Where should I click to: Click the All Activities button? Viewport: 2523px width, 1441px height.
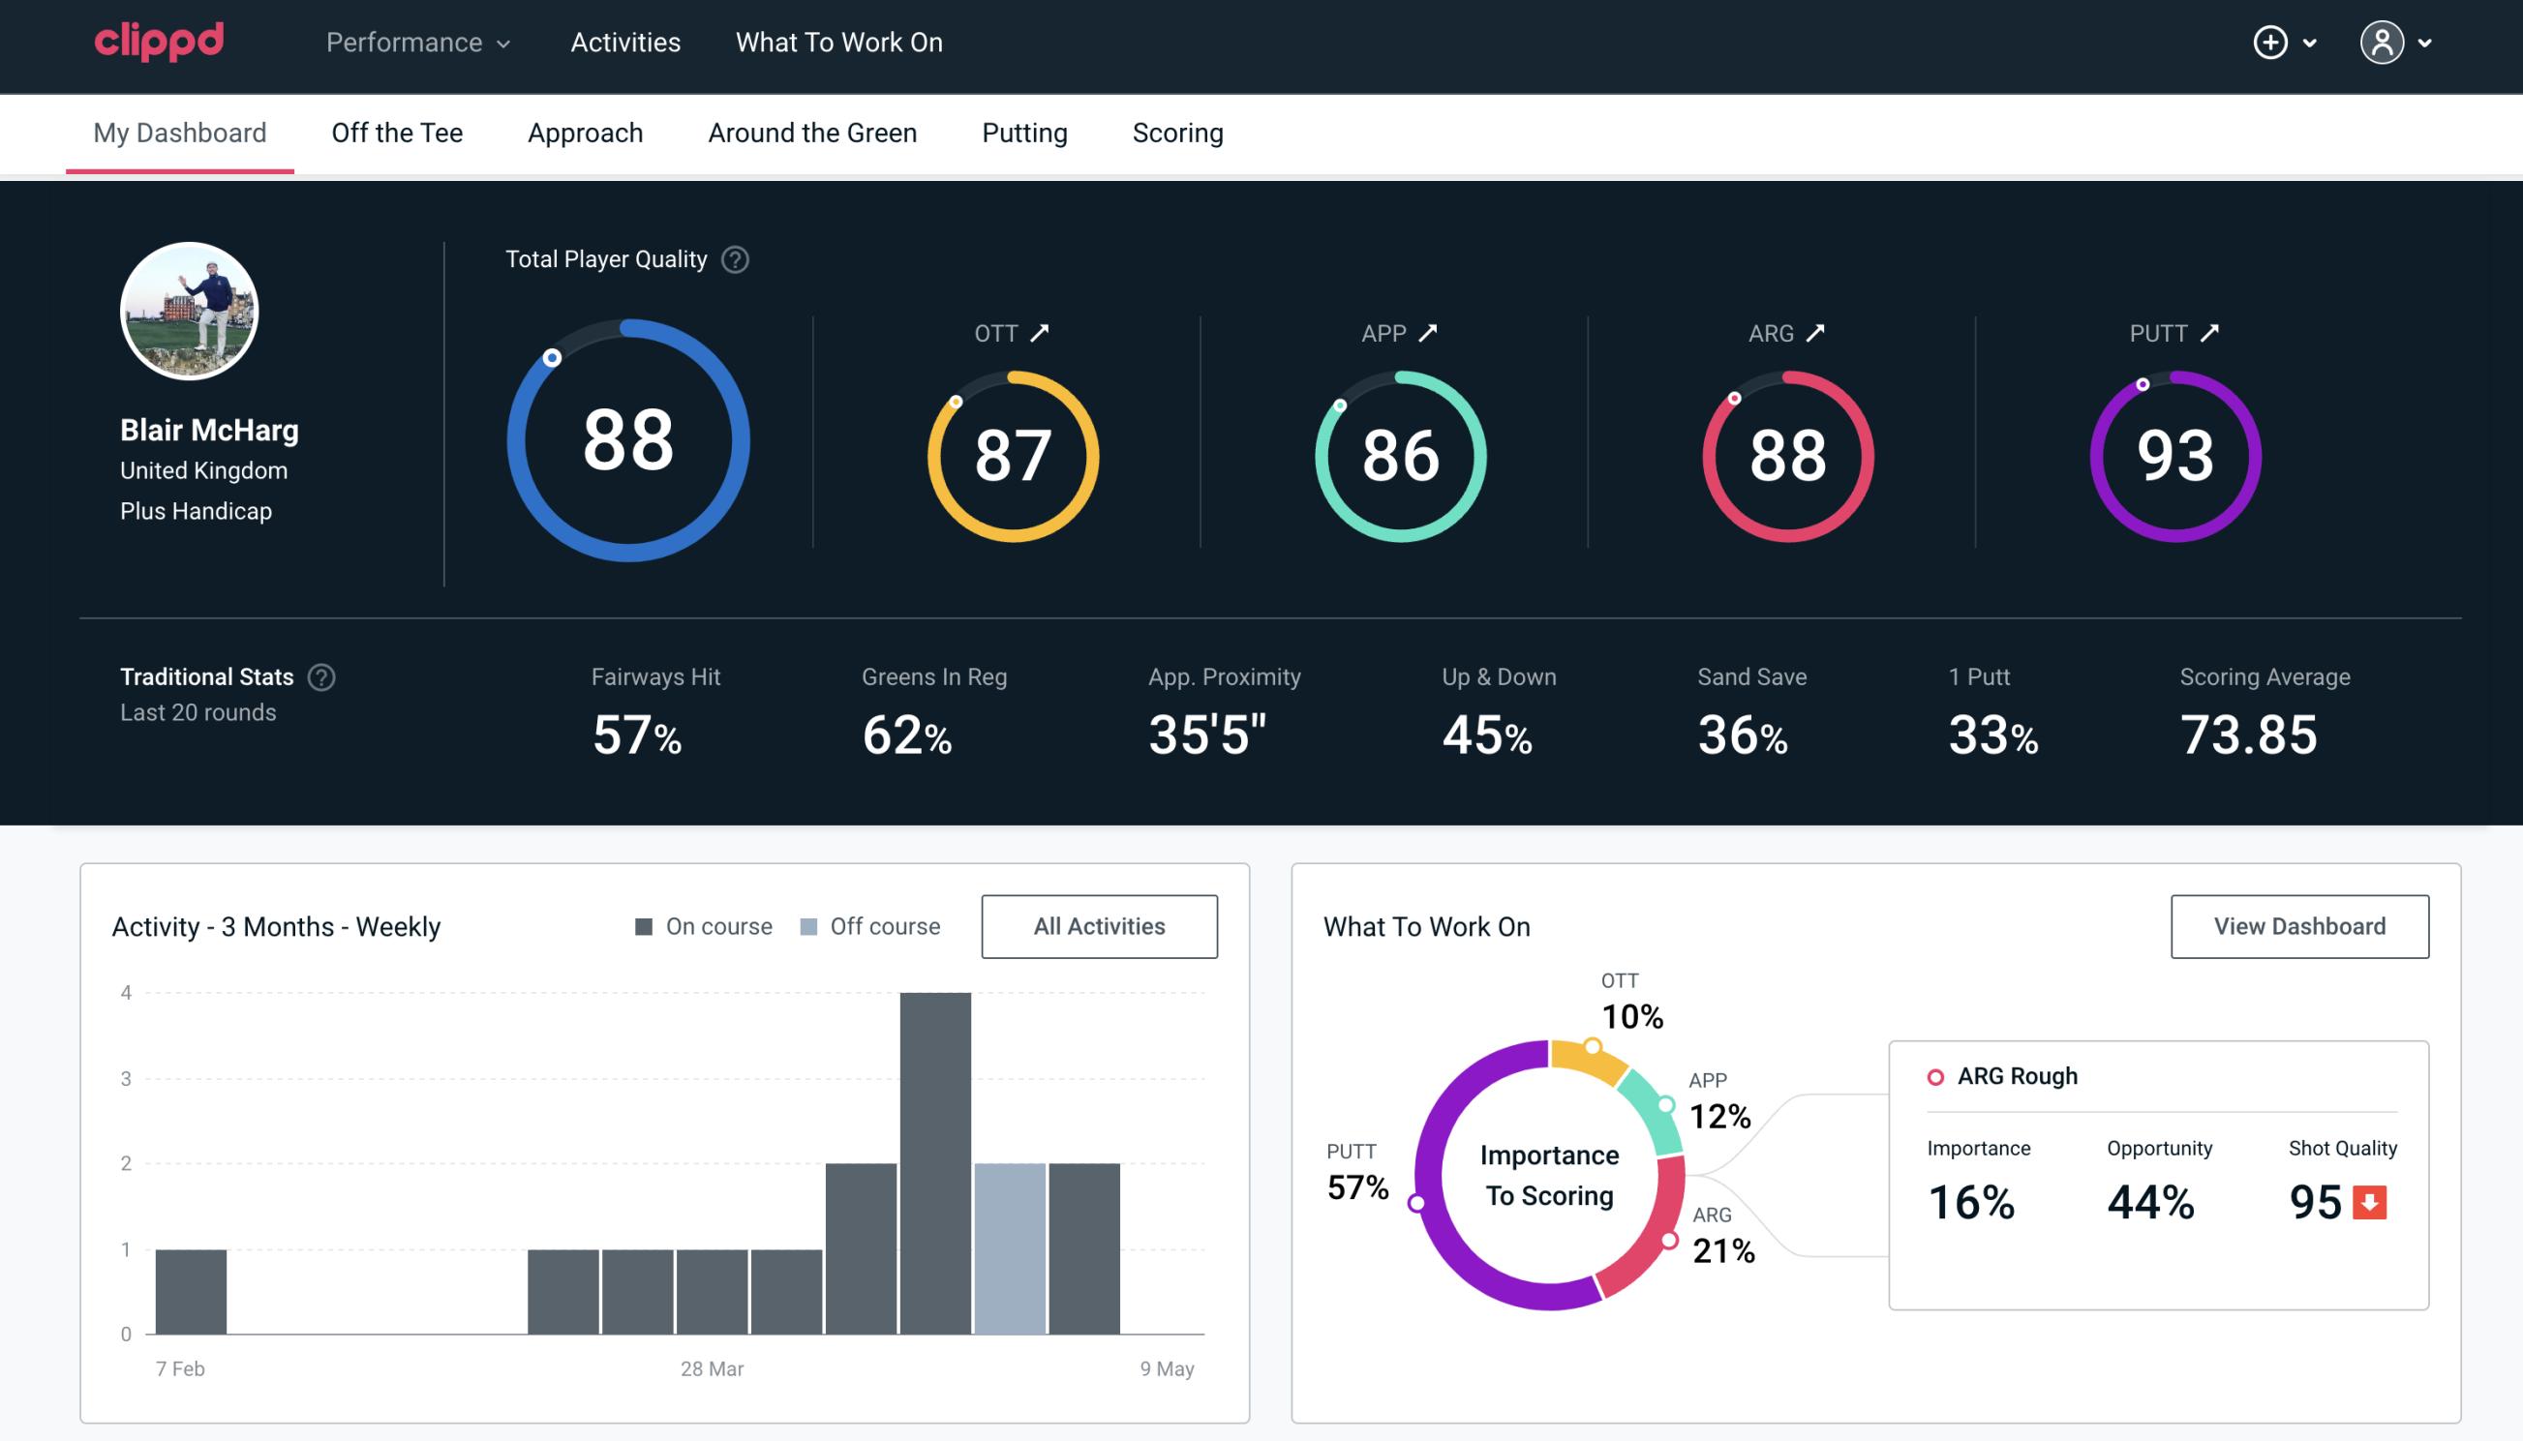coord(1101,926)
